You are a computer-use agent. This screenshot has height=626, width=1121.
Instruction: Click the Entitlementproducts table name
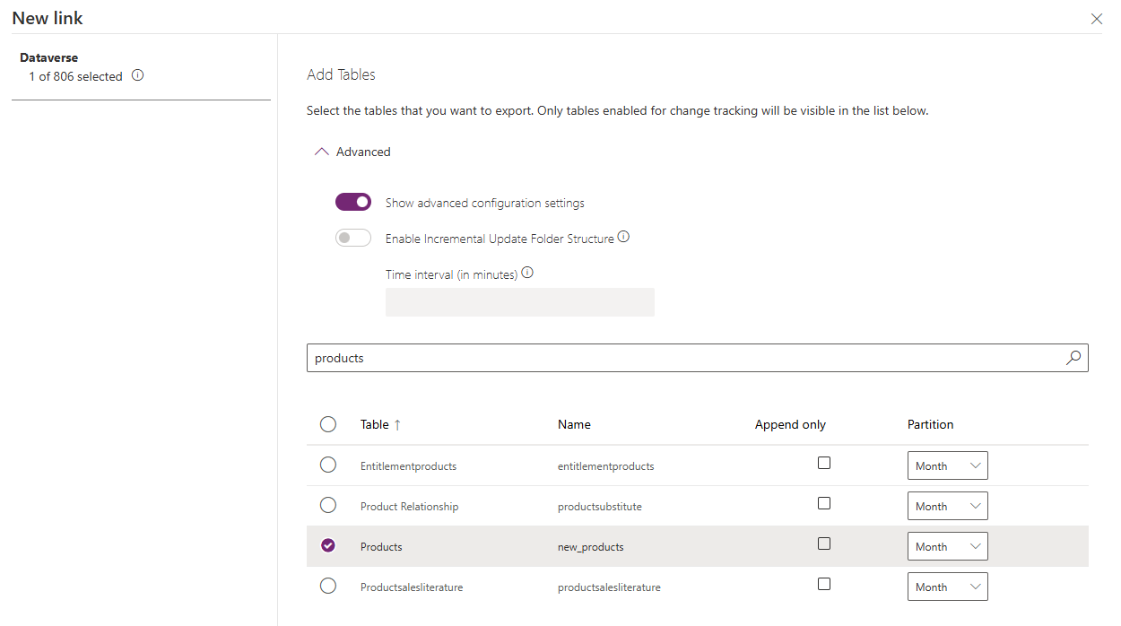click(x=408, y=466)
